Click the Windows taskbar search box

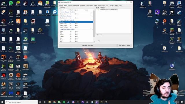(21, 102)
